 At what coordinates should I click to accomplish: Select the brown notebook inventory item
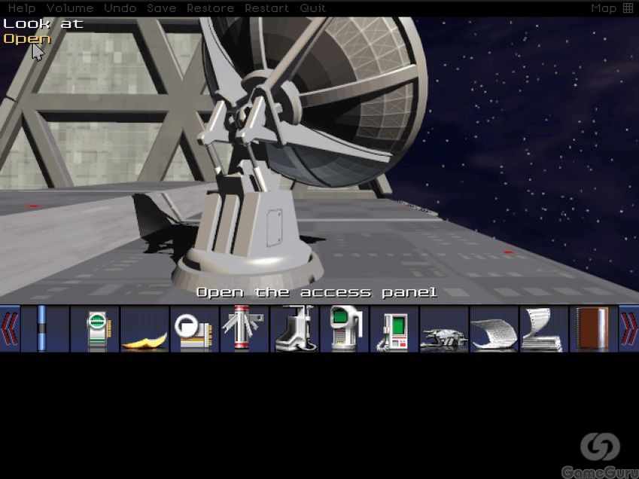(593, 328)
